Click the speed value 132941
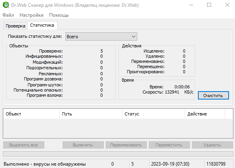Image resolution: width=235 pixels, height=168 pixels. 172,92
